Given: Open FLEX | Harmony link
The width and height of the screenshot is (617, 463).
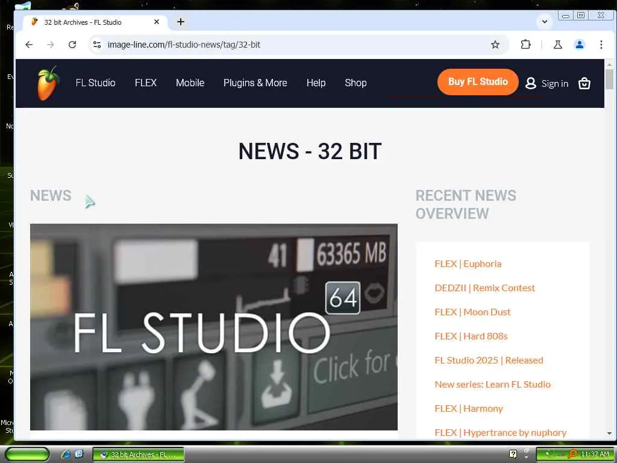Looking at the screenshot, I should pos(469,408).
